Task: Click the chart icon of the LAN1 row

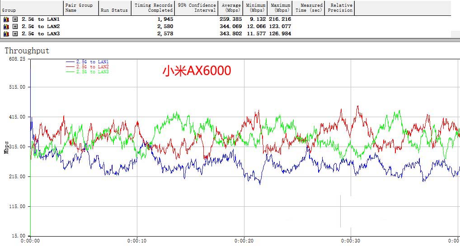Action: click(x=6, y=19)
